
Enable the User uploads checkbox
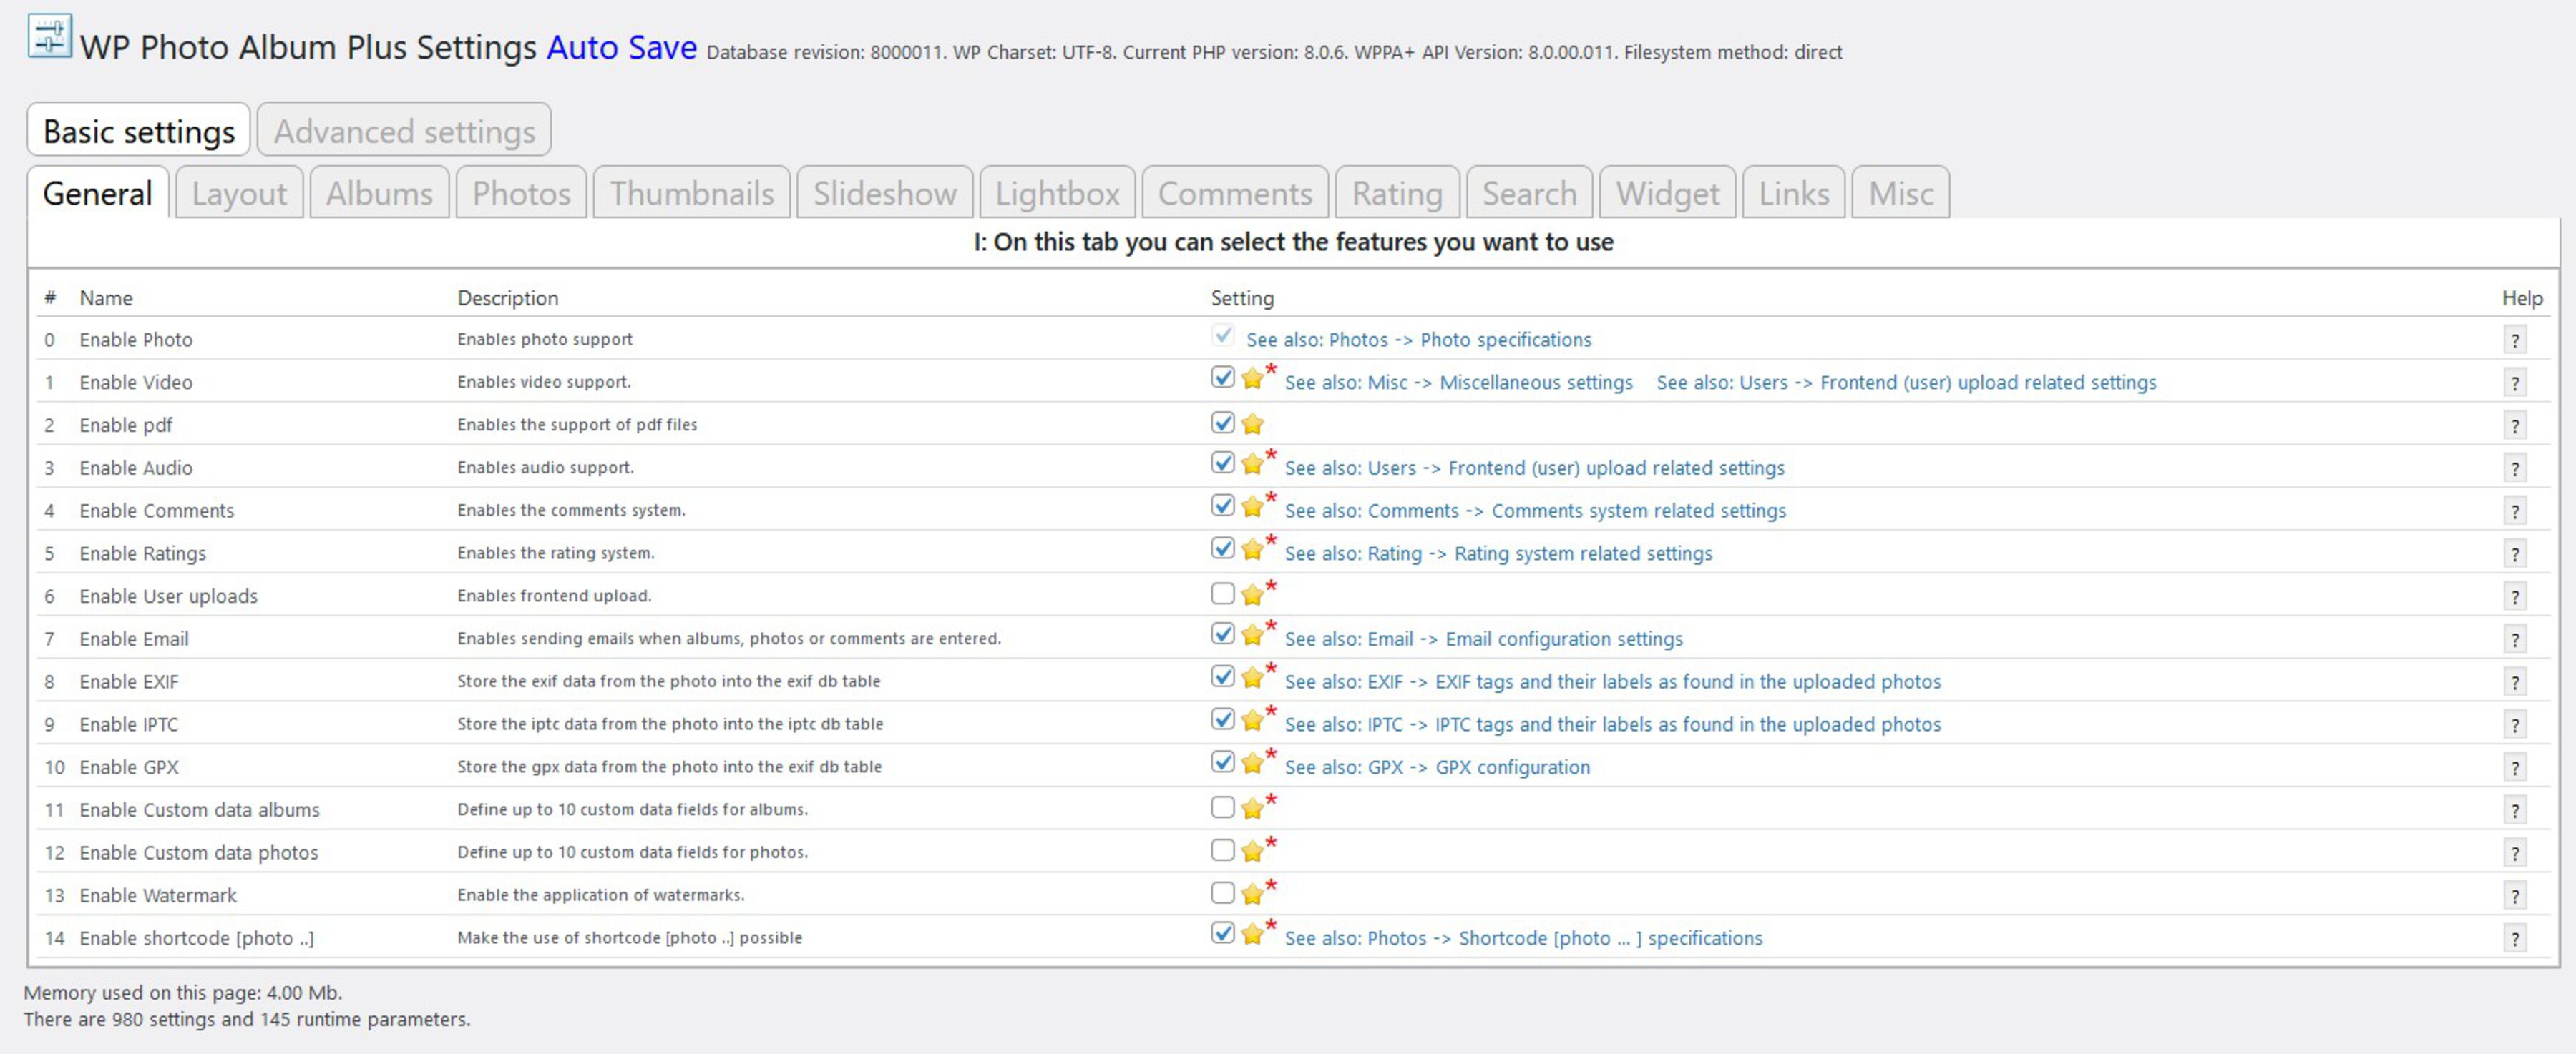(x=1222, y=594)
